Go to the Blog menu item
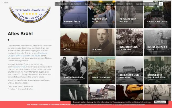 (x=87, y=4)
